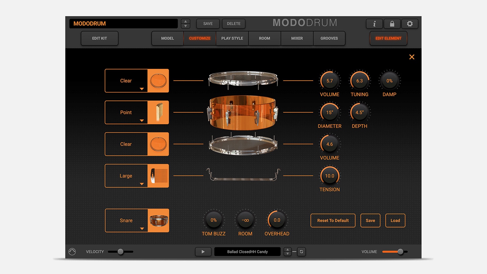Image resolution: width=487 pixels, height=274 pixels.
Task: Close the customize panel with orange X
Action: tap(412, 57)
